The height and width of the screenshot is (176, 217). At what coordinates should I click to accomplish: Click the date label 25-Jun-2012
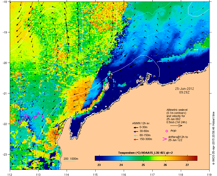[x=184, y=89]
